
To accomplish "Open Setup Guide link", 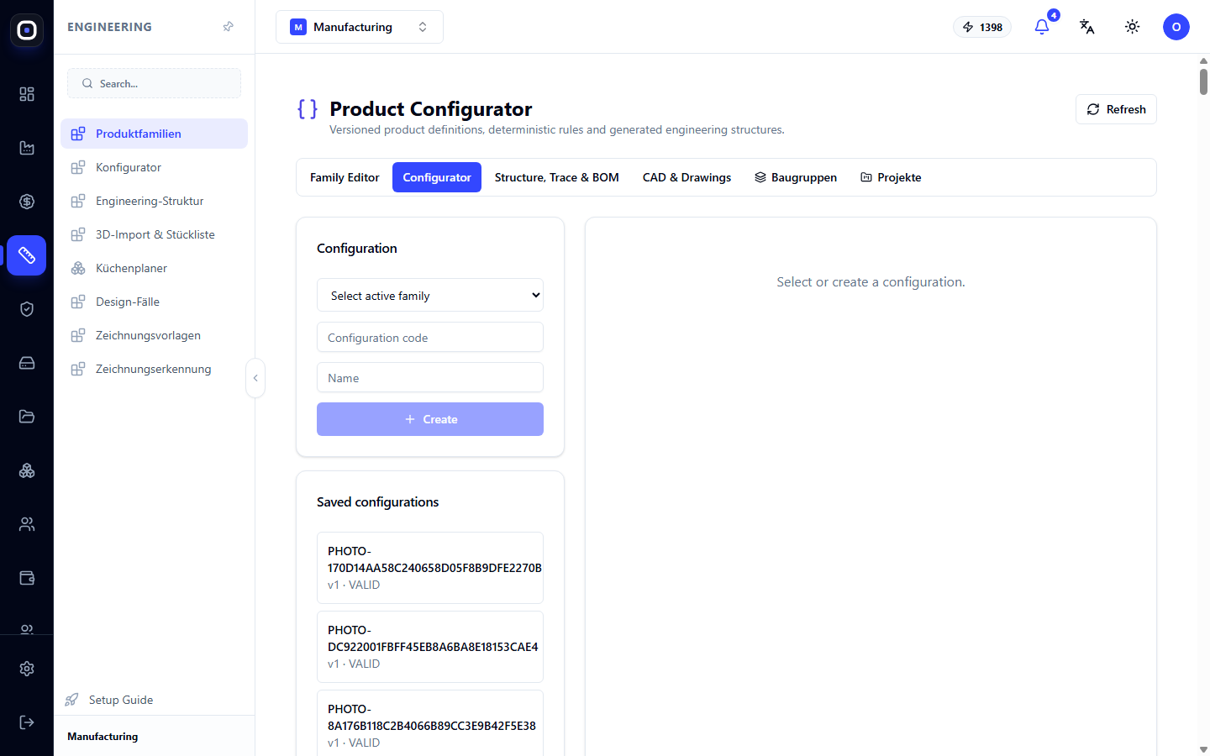I will [120, 700].
